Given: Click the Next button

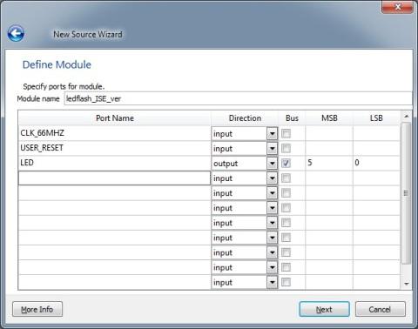Looking at the screenshot, I should (x=324, y=309).
